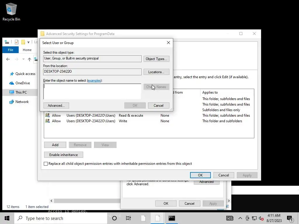Select Quick access in navigation pane
Screen dimensions: 299x224
coord(22,74)
